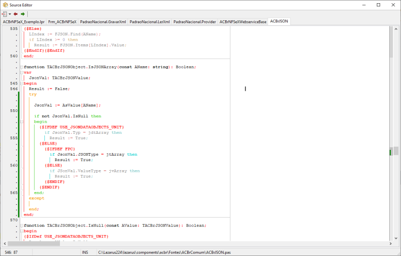
Task: Click the red jump back arrow
Action: pos(16,14)
